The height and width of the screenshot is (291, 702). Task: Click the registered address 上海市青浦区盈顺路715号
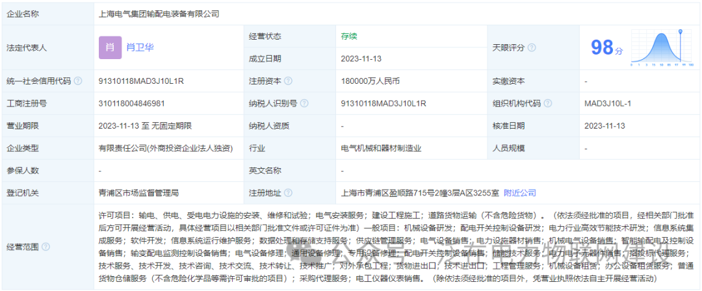(x=419, y=193)
